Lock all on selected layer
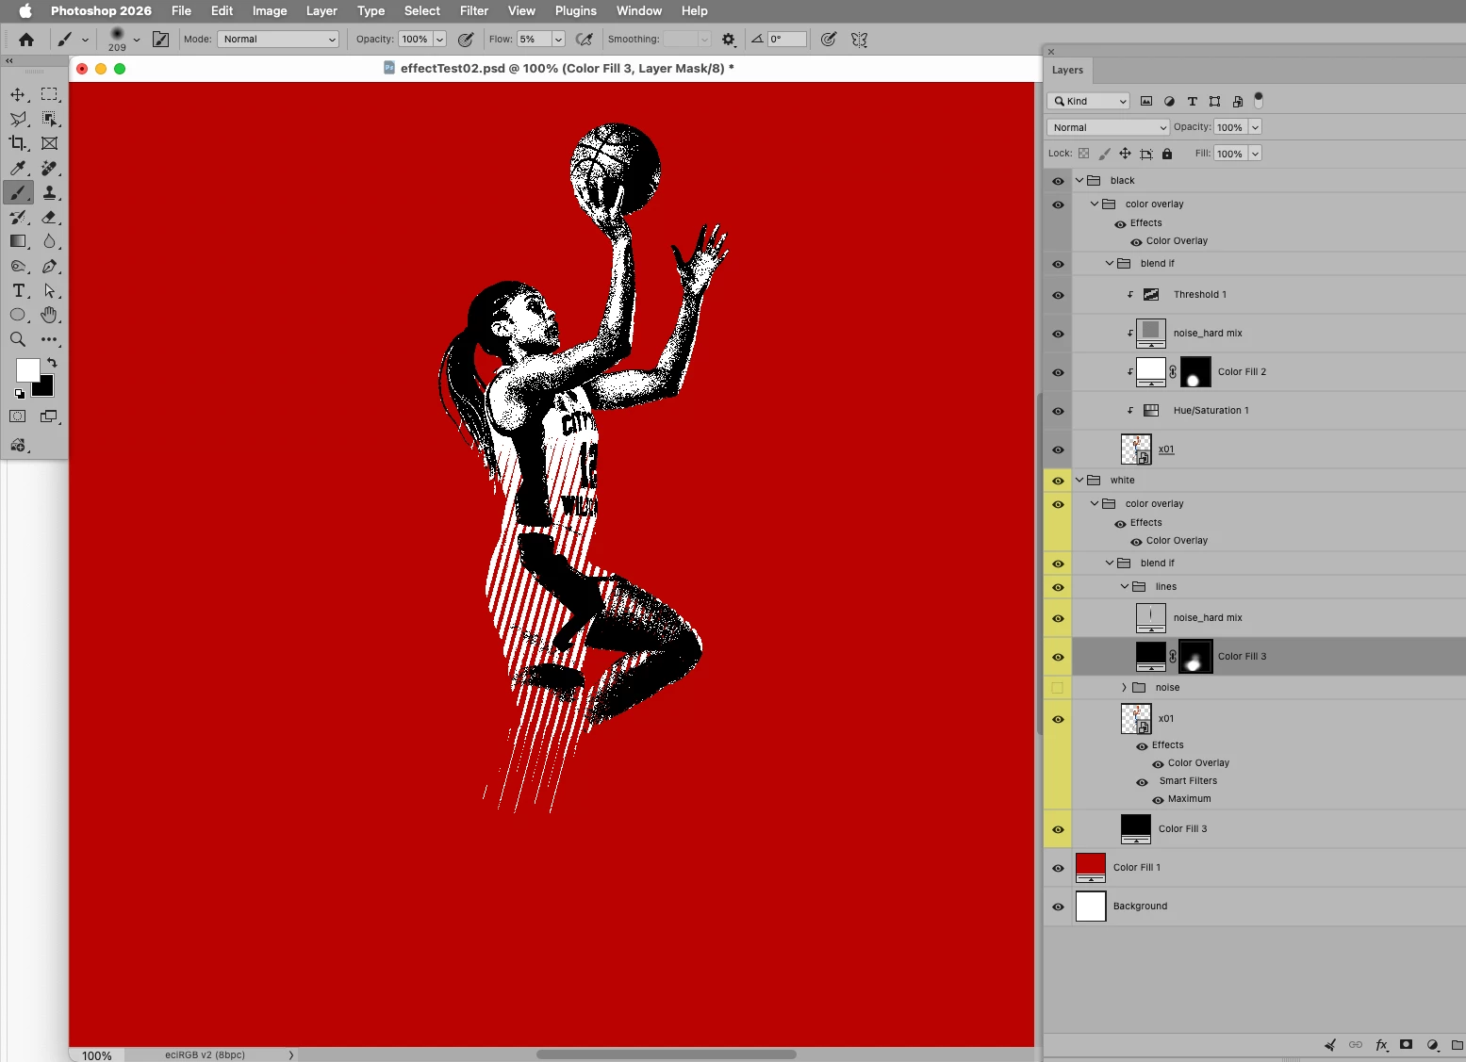 pos(1167,154)
